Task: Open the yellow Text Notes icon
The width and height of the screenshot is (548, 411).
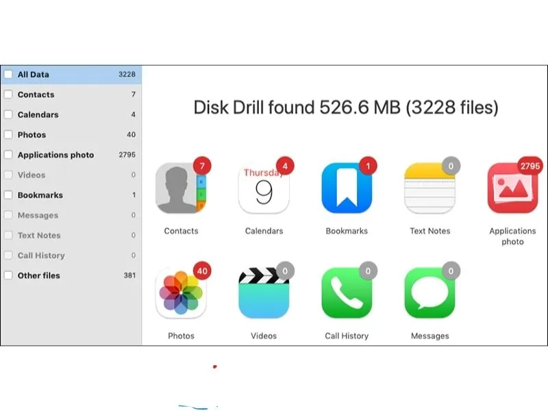Action: click(430, 188)
